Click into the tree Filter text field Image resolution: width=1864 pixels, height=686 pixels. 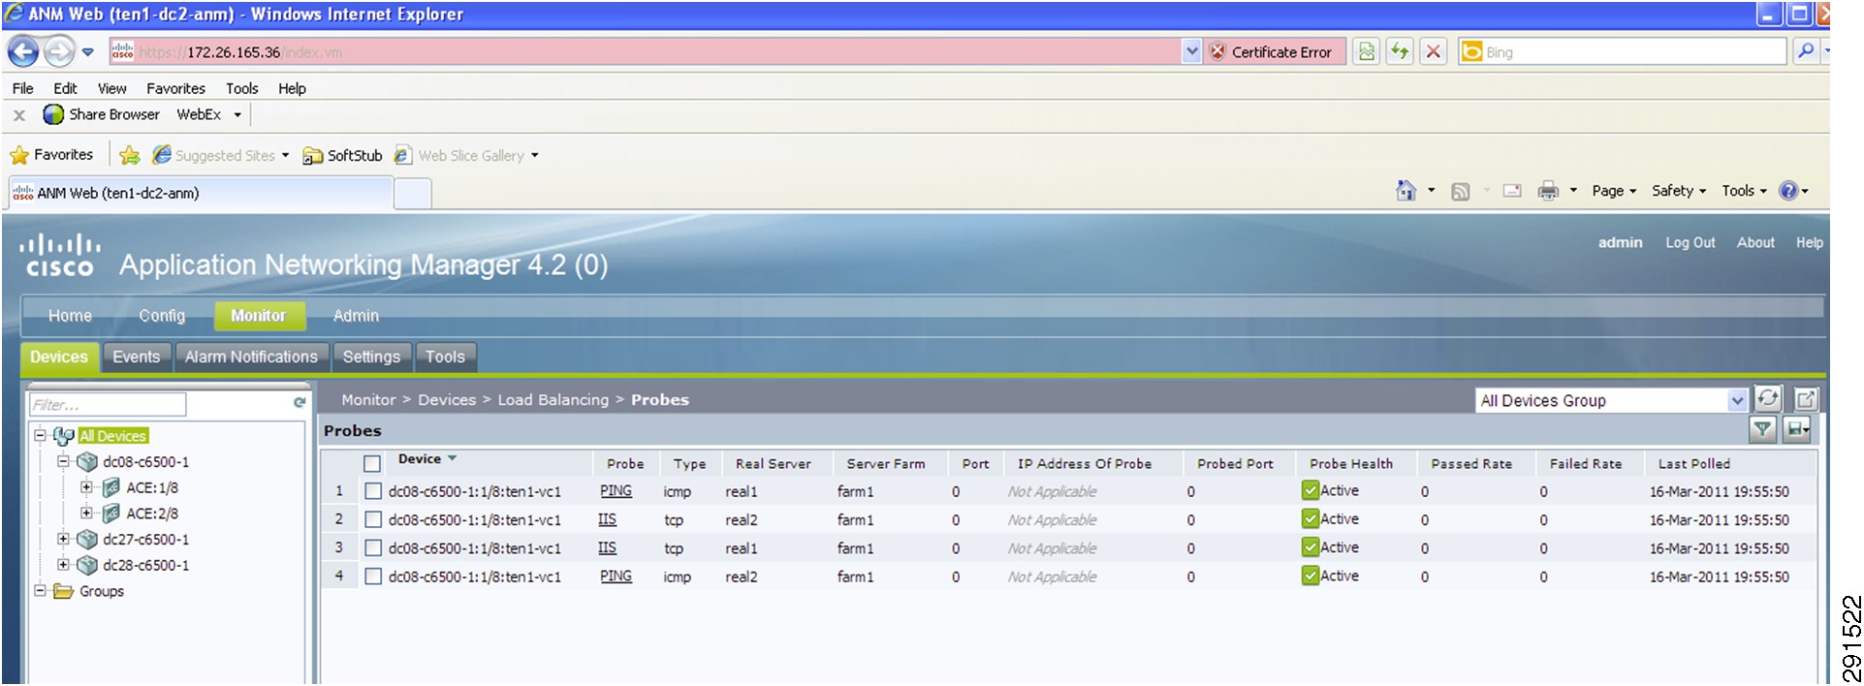pyautogui.click(x=108, y=404)
